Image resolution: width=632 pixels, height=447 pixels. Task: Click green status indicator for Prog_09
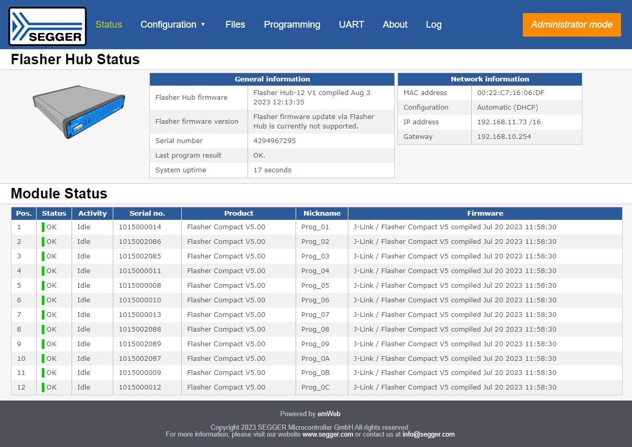[43, 344]
